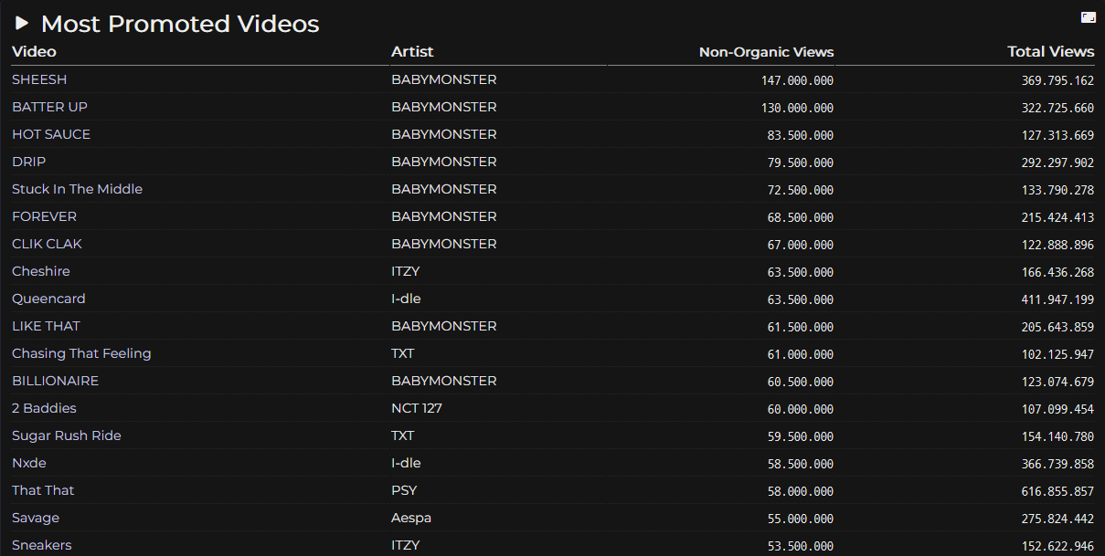Select the Sneakers video row

point(41,545)
